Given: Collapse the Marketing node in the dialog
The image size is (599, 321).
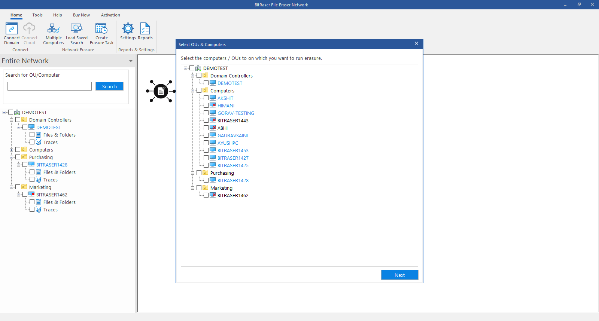Looking at the screenshot, I should point(192,188).
